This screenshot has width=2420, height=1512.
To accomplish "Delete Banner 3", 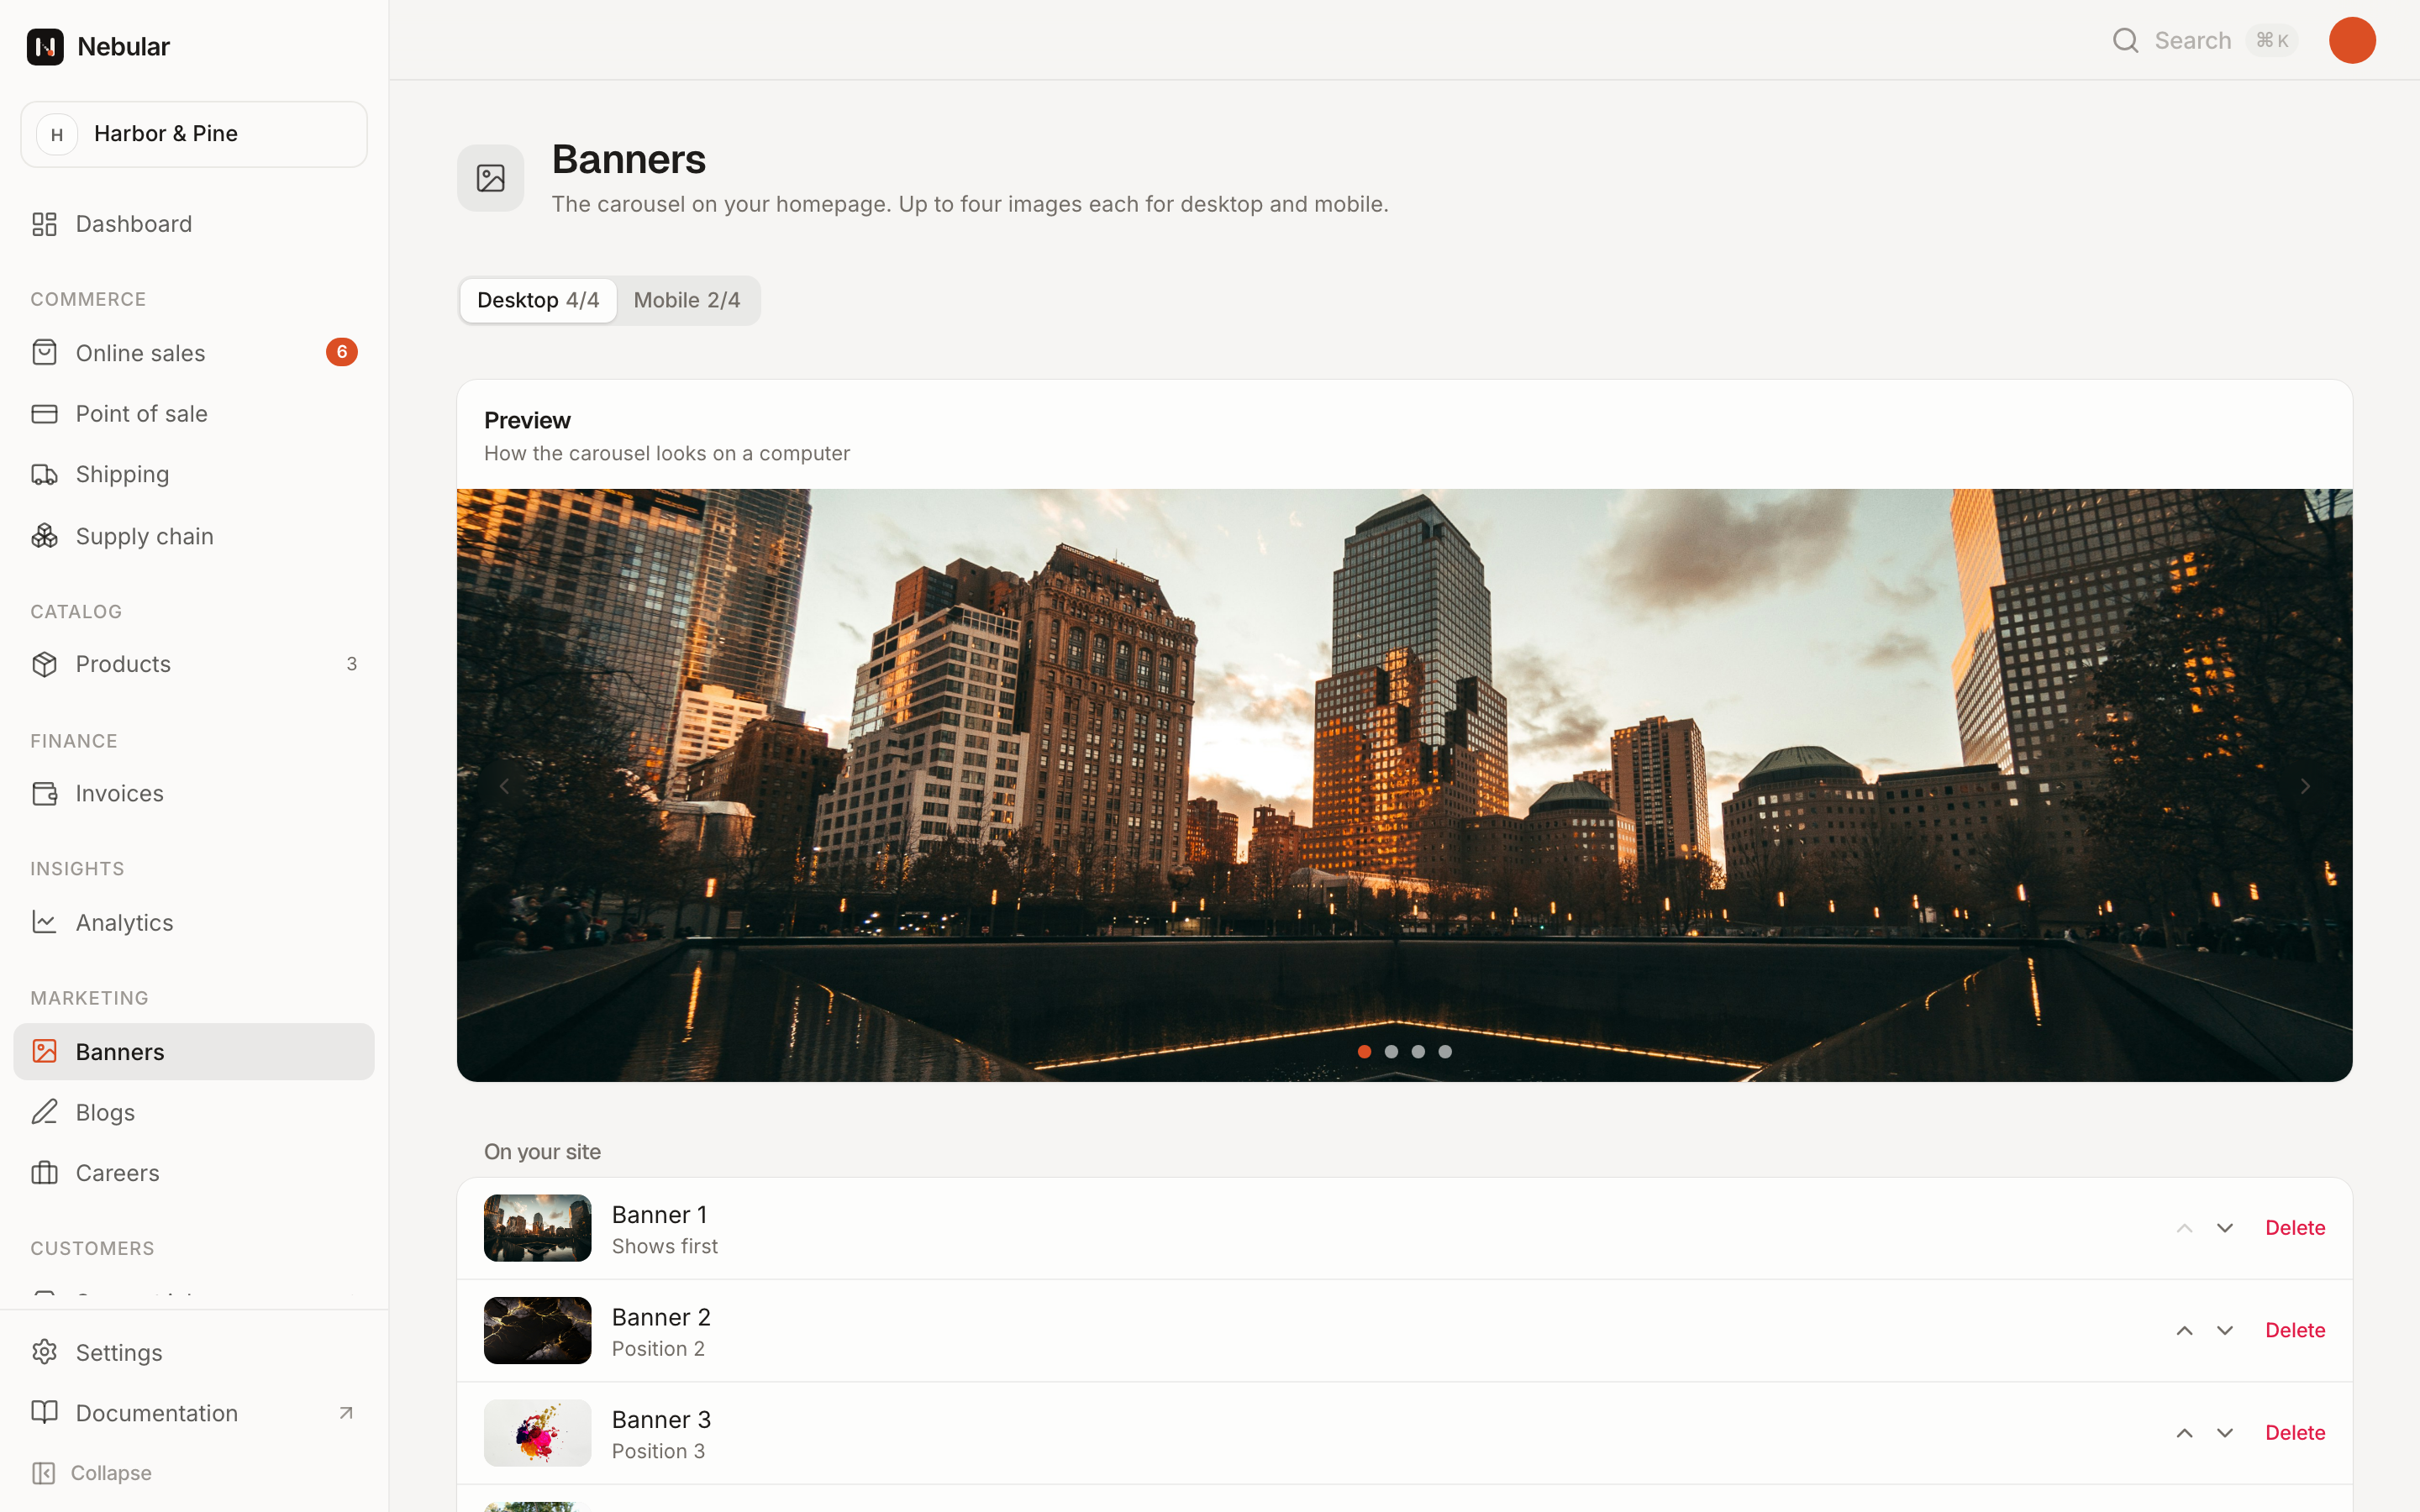I will click(x=2295, y=1433).
